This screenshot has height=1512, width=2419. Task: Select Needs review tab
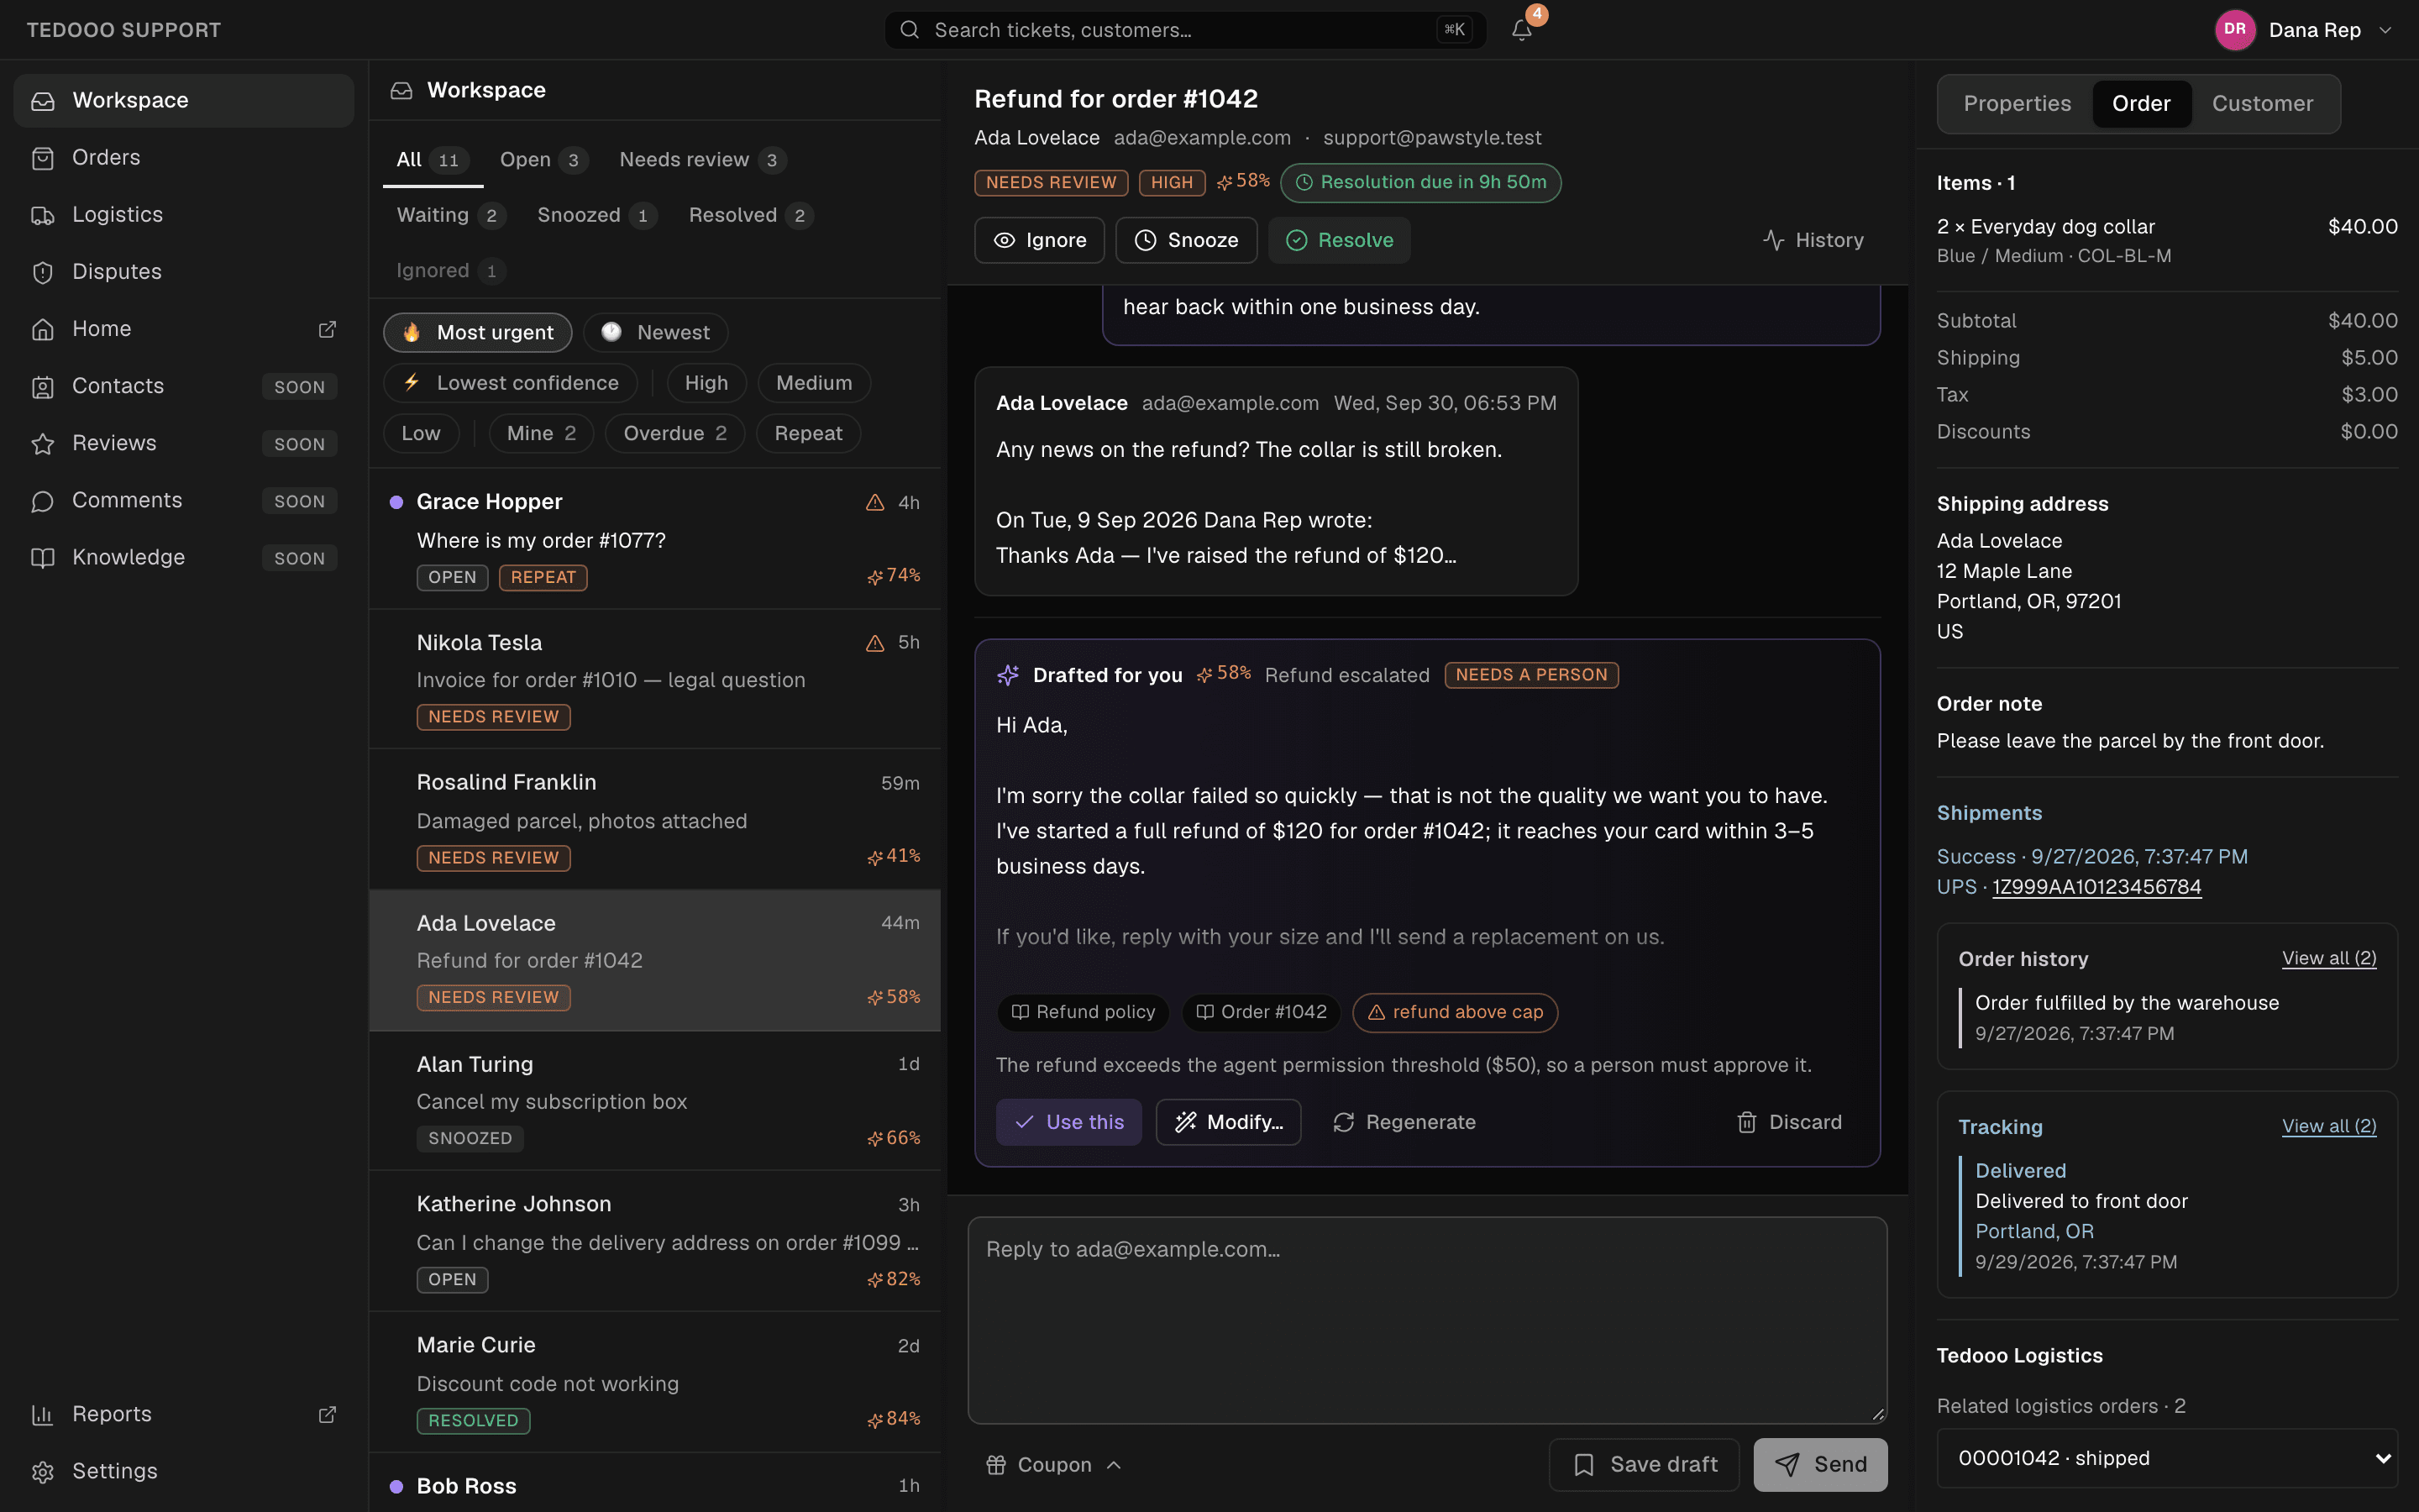pyautogui.click(x=703, y=160)
